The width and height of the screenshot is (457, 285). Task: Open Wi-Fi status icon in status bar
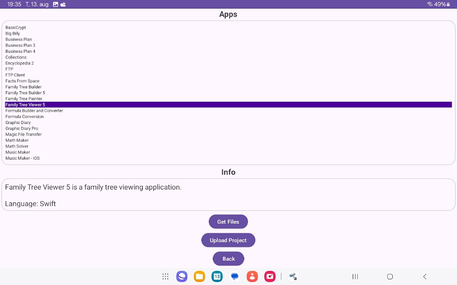coord(430,4)
